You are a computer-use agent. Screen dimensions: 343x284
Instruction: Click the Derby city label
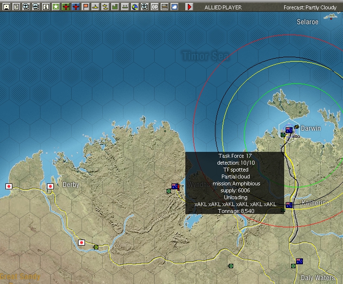pyautogui.click(x=71, y=184)
